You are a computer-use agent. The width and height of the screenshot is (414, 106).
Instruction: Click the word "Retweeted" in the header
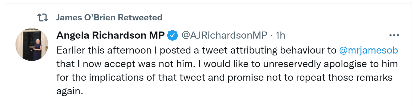click(x=140, y=18)
